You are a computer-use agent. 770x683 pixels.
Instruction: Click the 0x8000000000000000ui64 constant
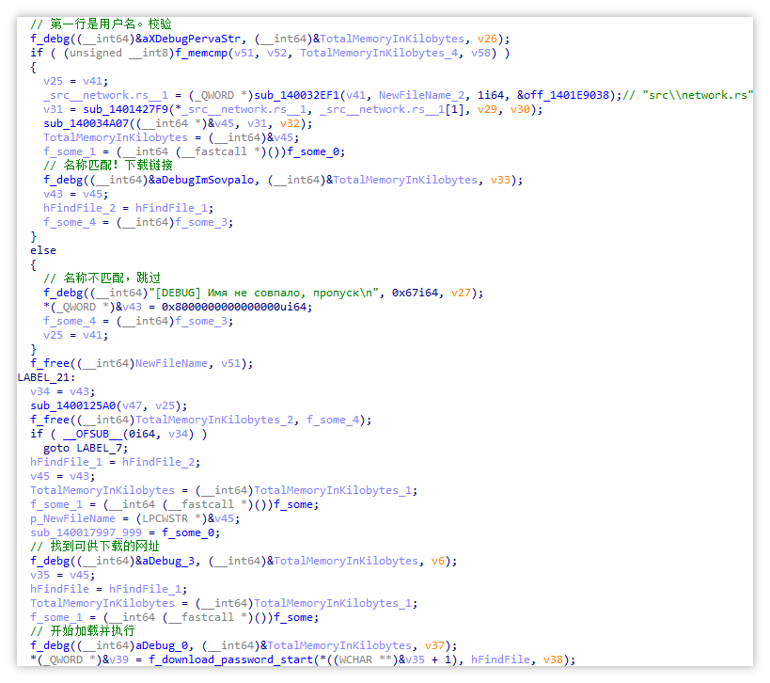[237, 307]
